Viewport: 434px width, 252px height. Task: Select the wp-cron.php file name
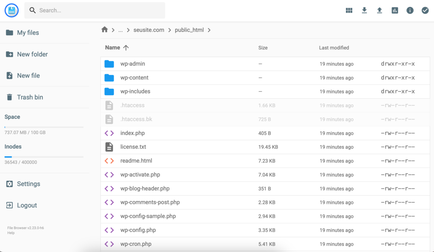[x=136, y=244]
